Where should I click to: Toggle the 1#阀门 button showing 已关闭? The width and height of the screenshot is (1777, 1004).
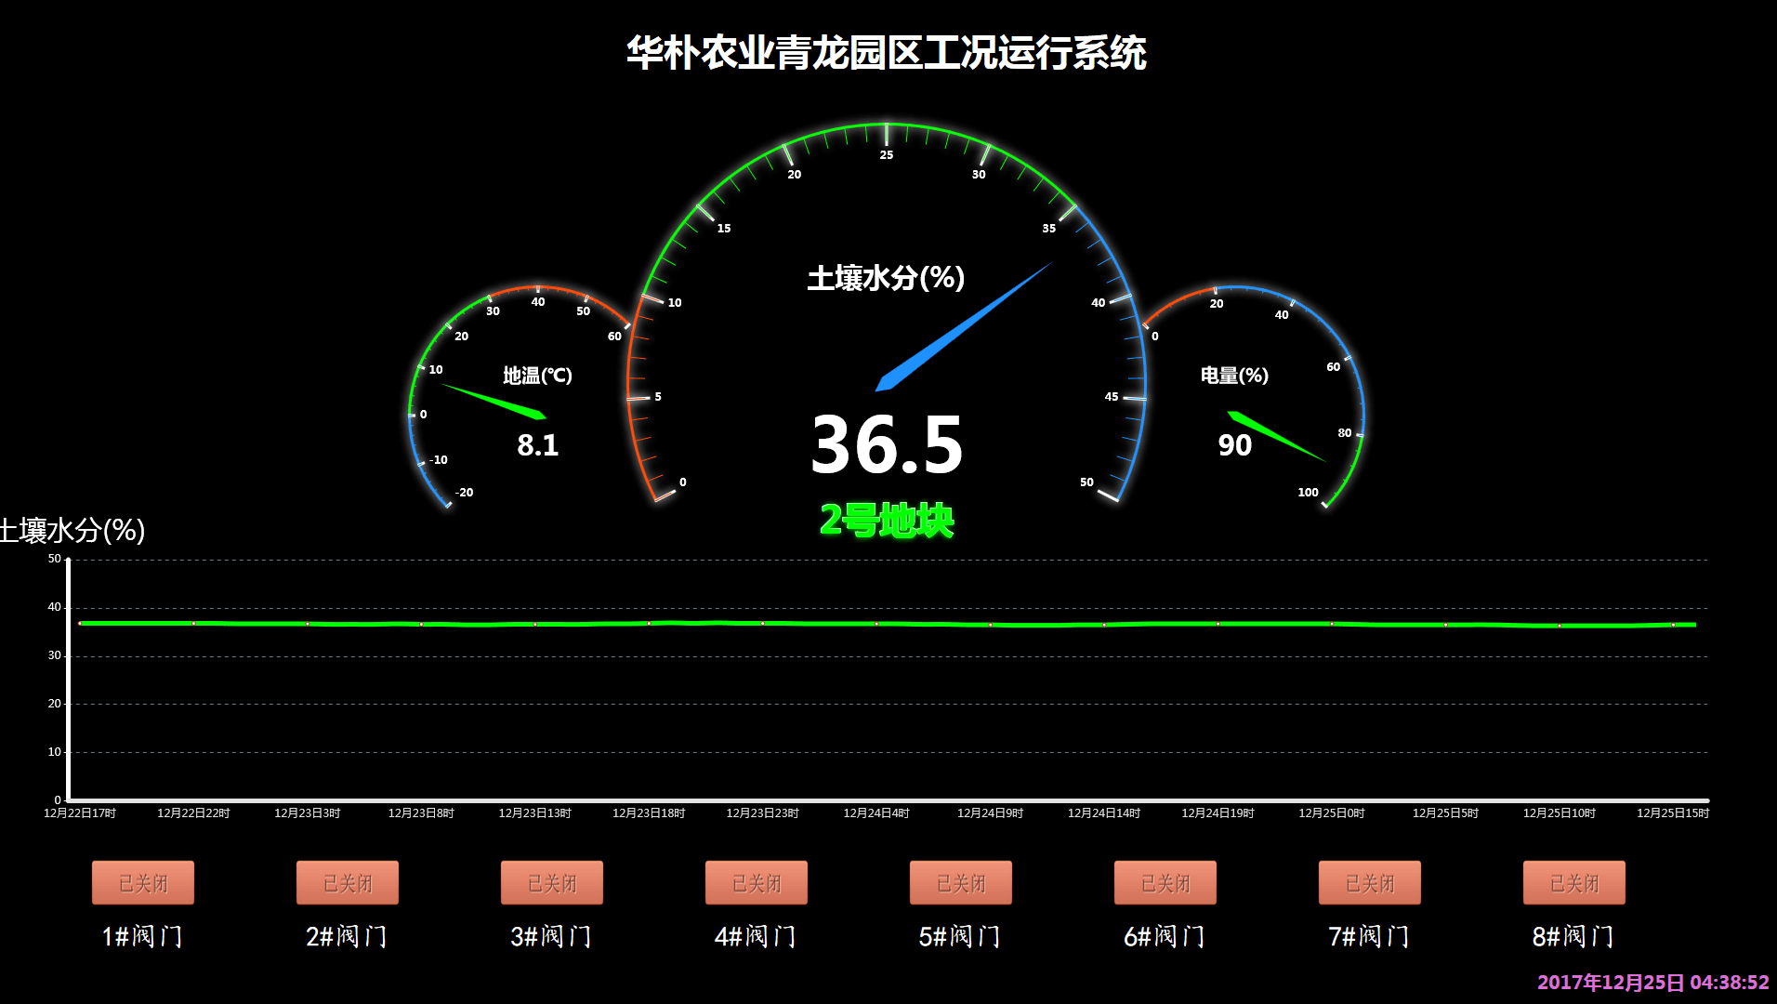click(x=143, y=882)
